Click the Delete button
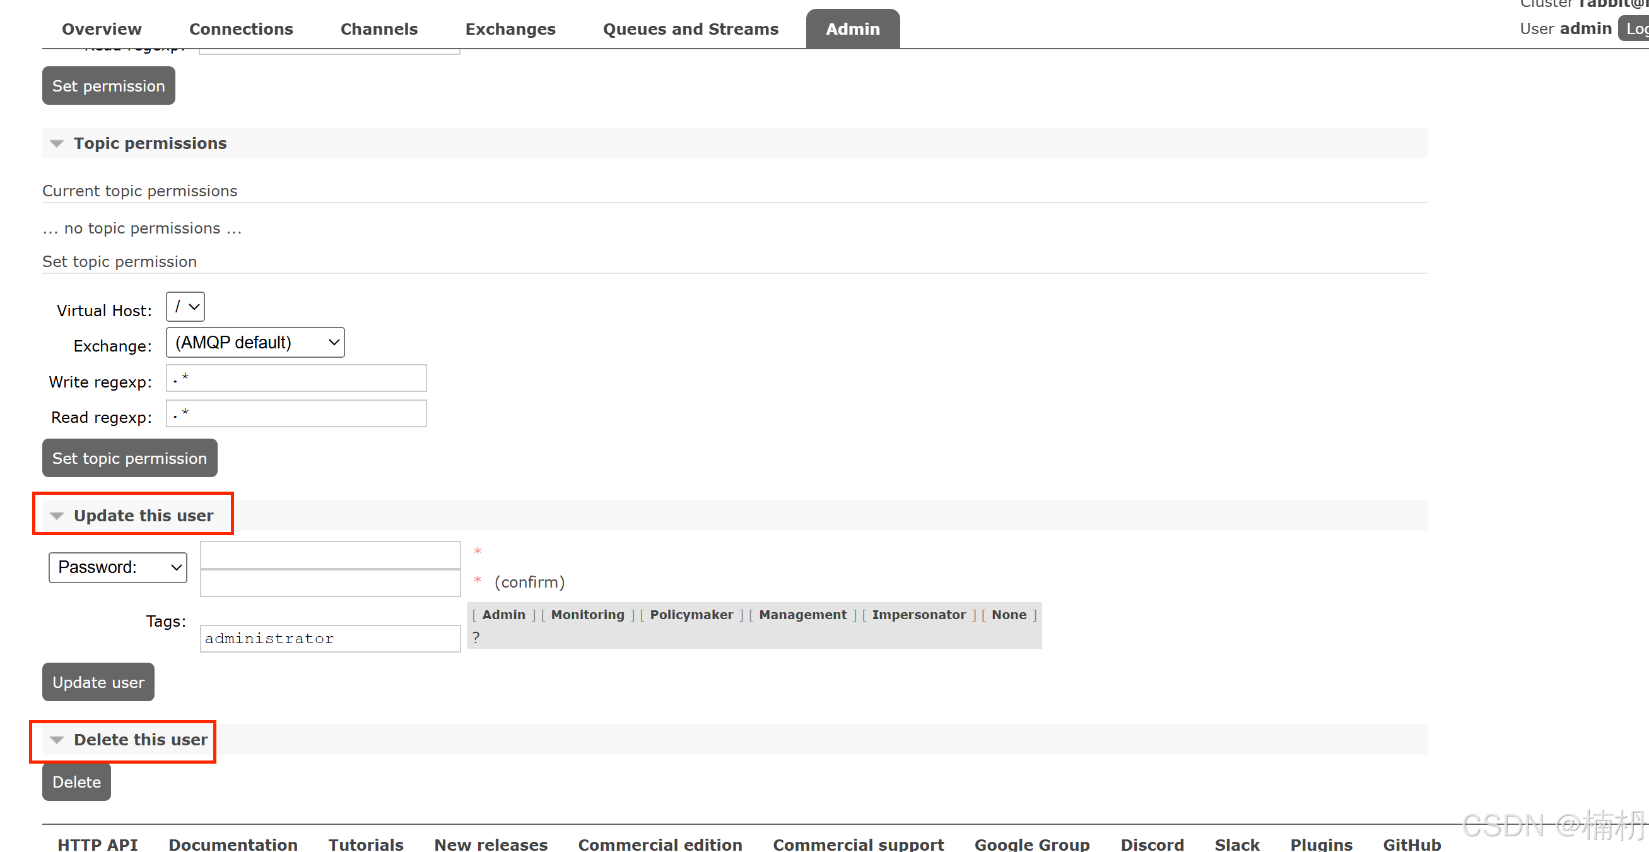 pos(76,782)
